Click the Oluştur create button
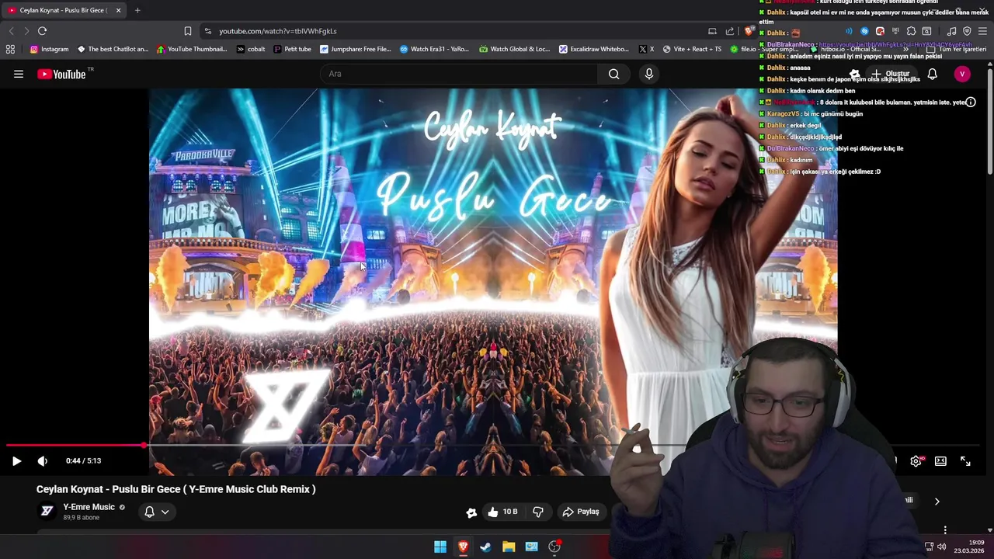Screen dimensions: 994x559 tap(890, 74)
